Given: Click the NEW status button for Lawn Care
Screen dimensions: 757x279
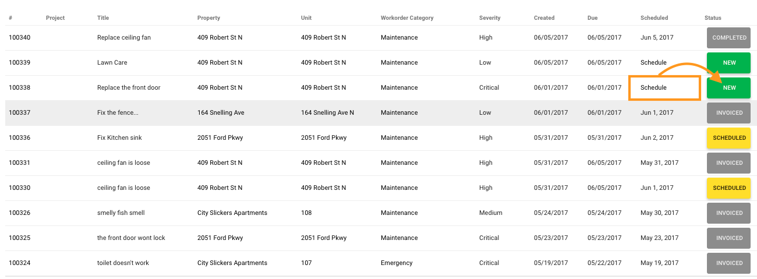Looking at the screenshot, I should click(x=729, y=63).
